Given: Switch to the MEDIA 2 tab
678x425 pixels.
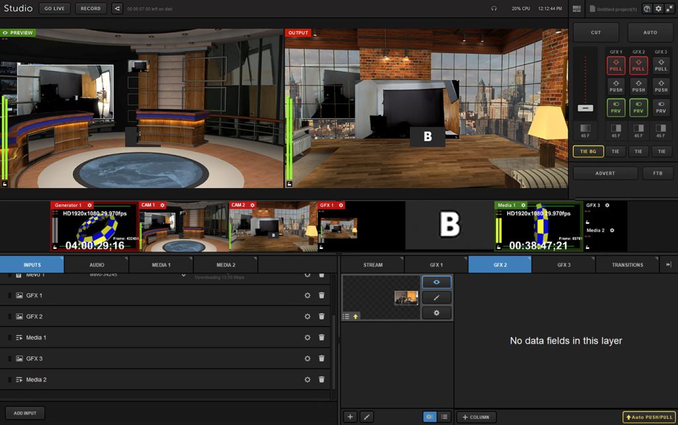Looking at the screenshot, I should 226,265.
